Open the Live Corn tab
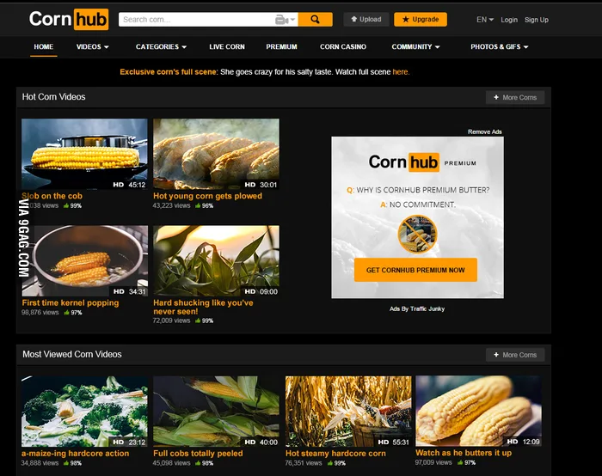The width and height of the screenshot is (602, 476). pyautogui.click(x=227, y=46)
